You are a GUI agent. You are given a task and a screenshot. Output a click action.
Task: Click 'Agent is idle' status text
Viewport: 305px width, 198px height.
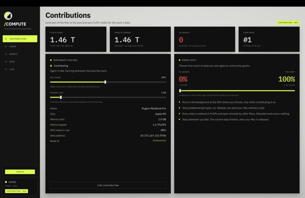(79, 71)
